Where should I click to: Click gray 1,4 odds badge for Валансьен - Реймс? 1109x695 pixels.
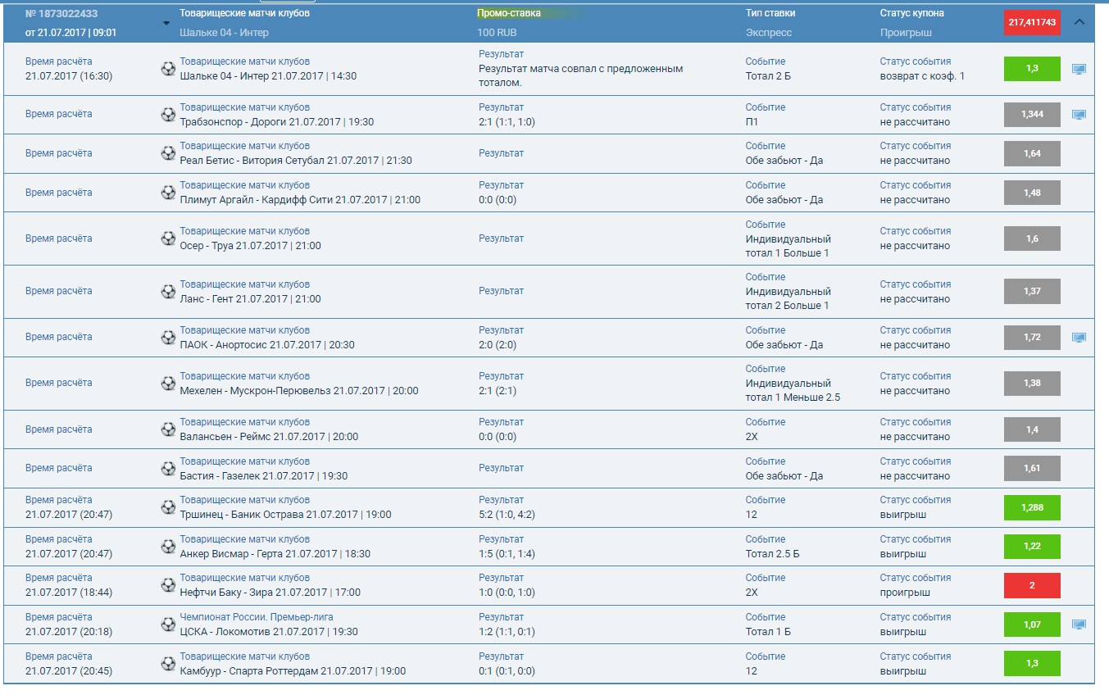1032,429
